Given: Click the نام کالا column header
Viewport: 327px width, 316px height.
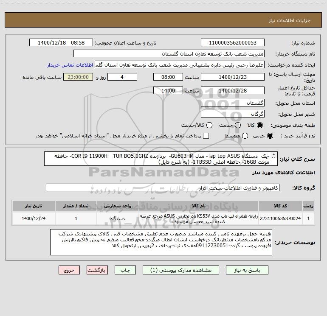Looking at the screenshot, I should click(199, 206).
